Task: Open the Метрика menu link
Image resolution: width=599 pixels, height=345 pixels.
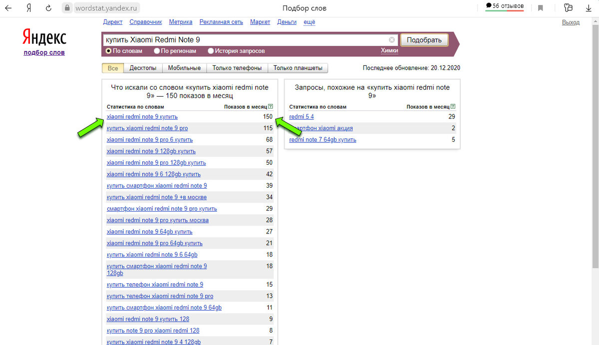Action: 181,22
